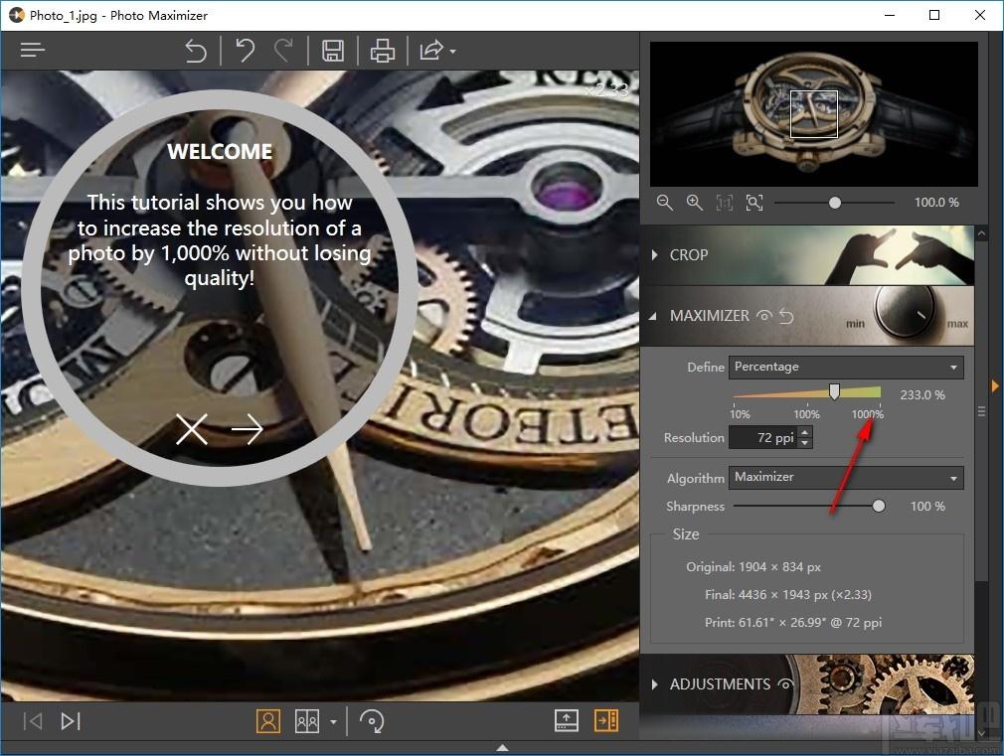Undo the last action
This screenshot has height=756, width=1004.
[x=245, y=51]
